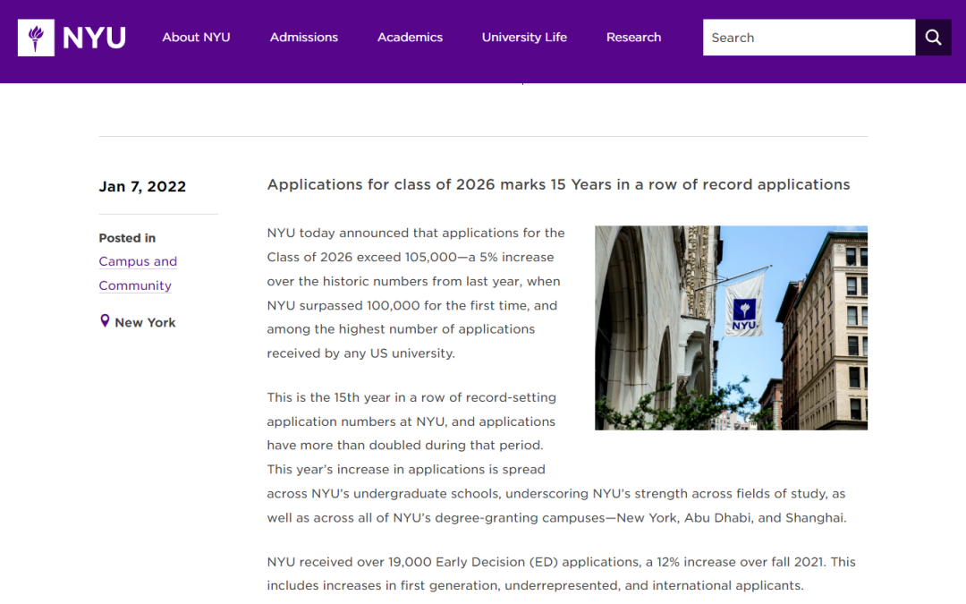966x604 pixels.
Task: Click the NYU flag in the photo
Action: (x=744, y=305)
